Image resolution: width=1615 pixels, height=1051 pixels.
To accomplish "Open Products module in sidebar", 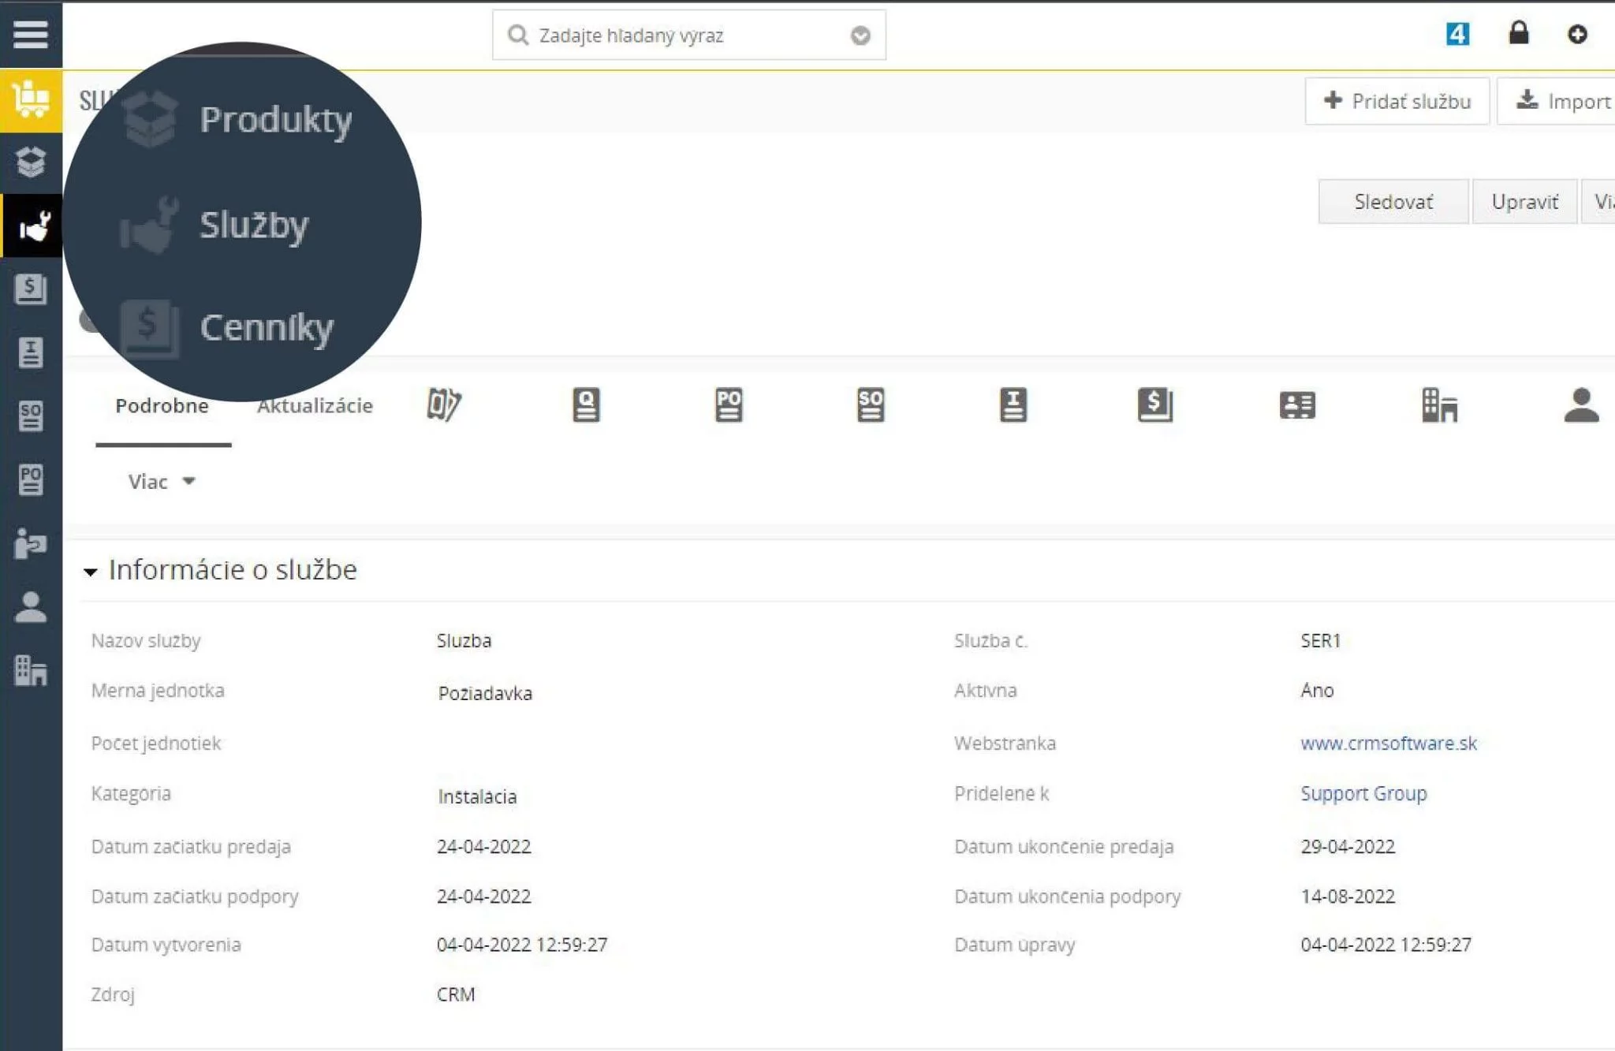I will click(31, 162).
